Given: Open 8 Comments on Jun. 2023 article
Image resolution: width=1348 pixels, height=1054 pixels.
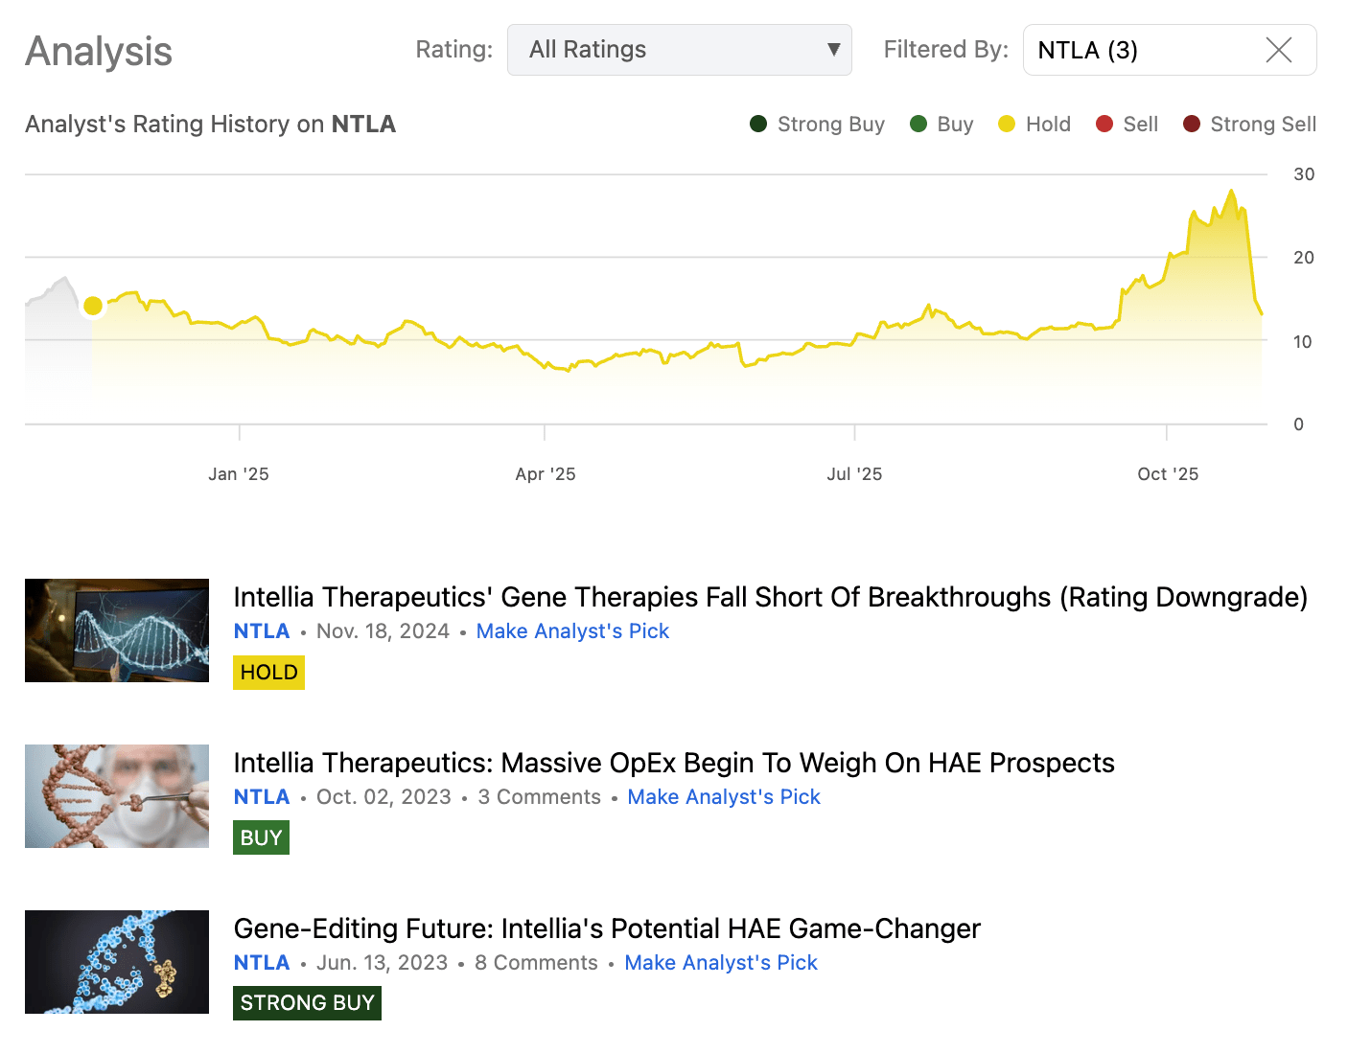Looking at the screenshot, I should pyautogui.click(x=536, y=963).
